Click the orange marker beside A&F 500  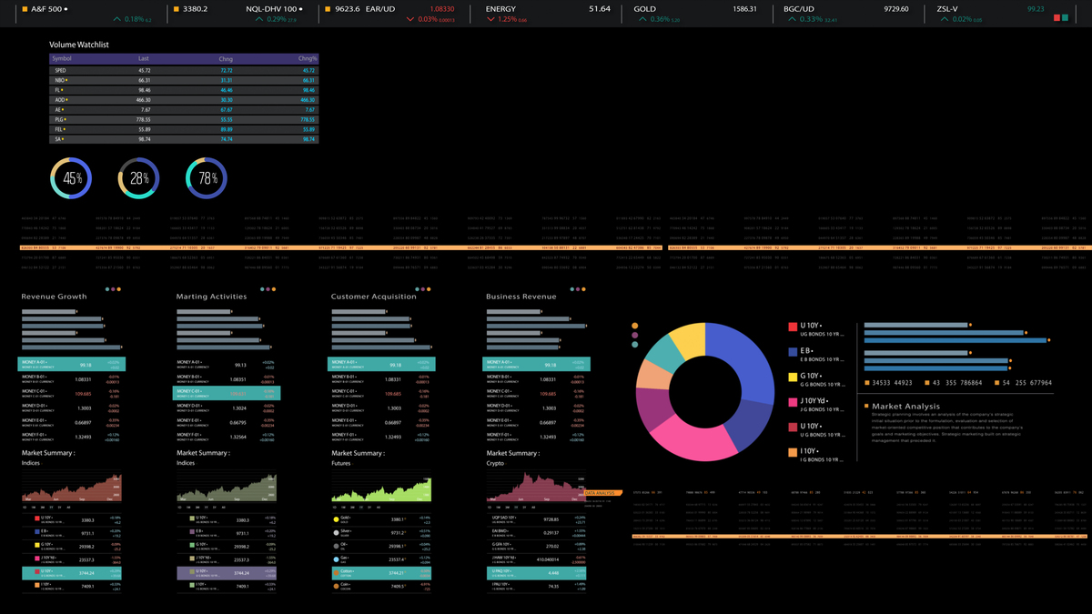(25, 9)
